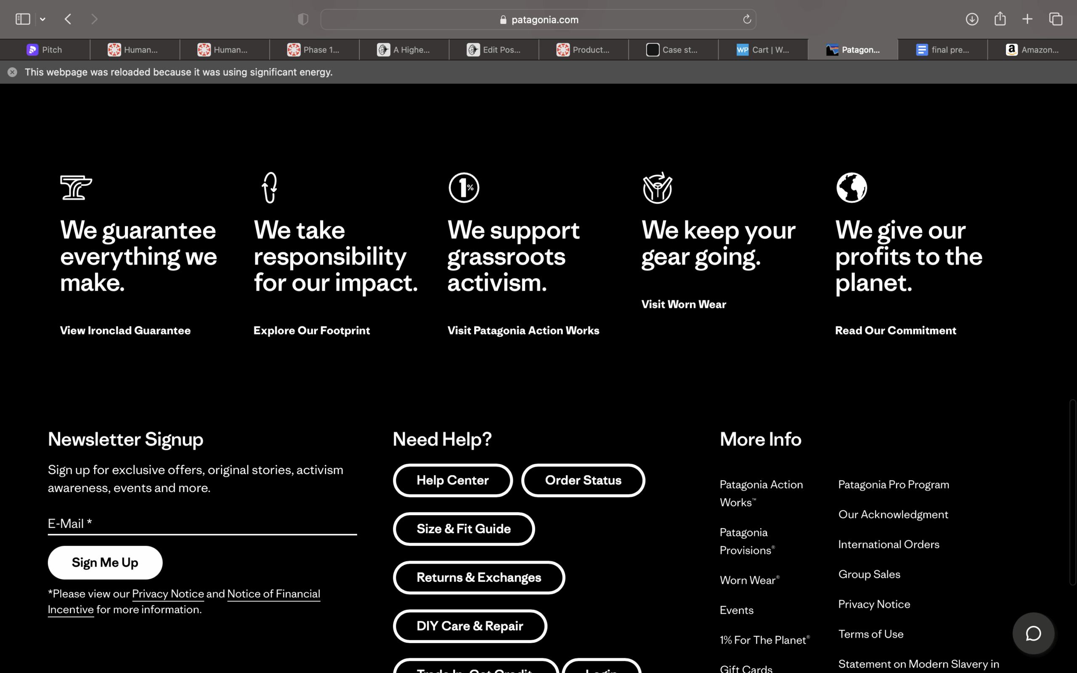Open the Returns & Exchanges button
The image size is (1077, 673).
click(478, 577)
